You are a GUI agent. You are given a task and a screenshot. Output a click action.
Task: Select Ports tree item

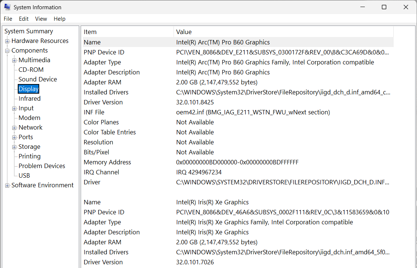click(26, 137)
